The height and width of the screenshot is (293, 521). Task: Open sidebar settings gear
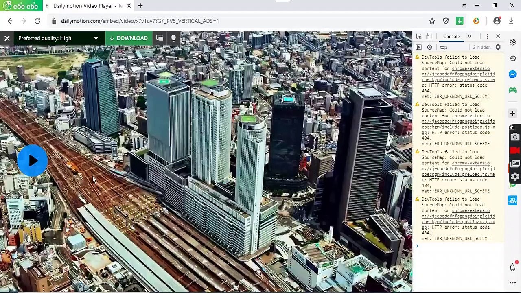click(x=512, y=43)
